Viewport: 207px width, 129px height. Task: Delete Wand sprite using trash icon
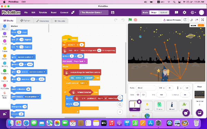139,101
